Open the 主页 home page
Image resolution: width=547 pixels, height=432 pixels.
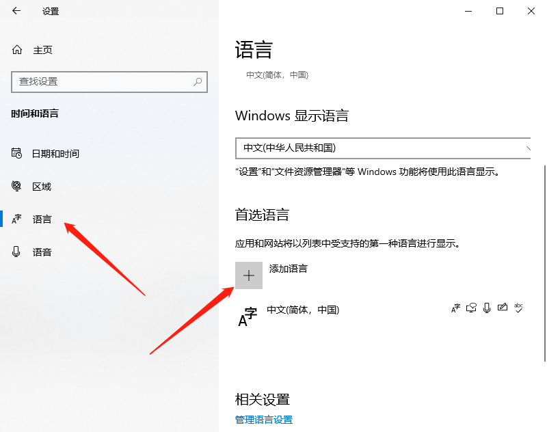click(x=42, y=50)
